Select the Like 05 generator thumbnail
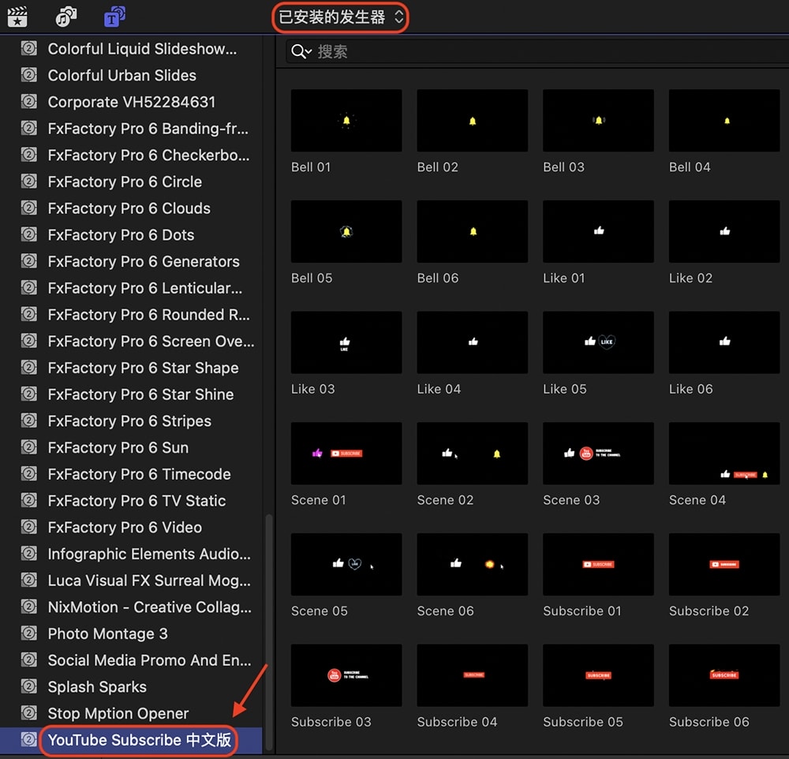 coord(597,342)
